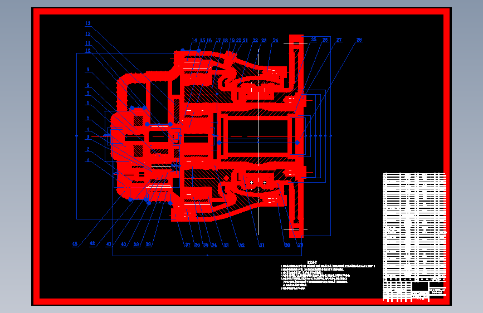Pick callout number 11
The width and height of the screenshot is (483, 313).
tap(88, 43)
